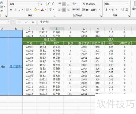136x114 pixels.
Task: Select cell 姓名7
Action: pyautogui.click(x=43, y=69)
